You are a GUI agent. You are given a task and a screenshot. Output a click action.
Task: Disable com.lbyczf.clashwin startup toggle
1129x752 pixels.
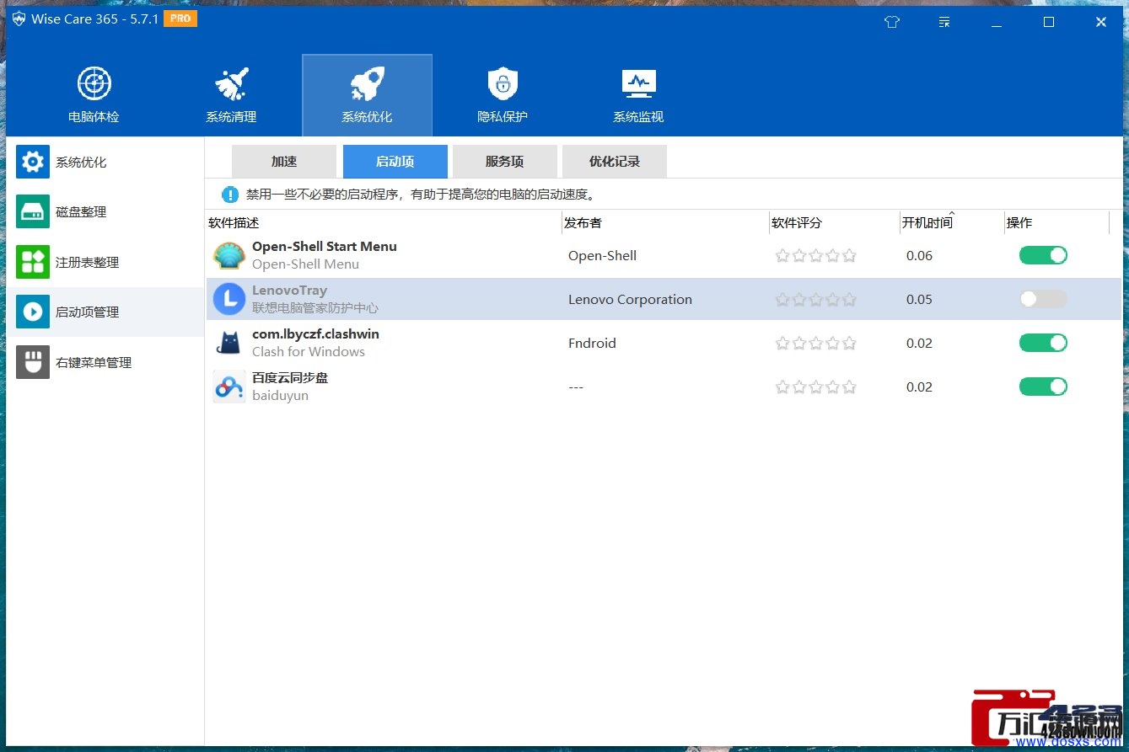1043,343
